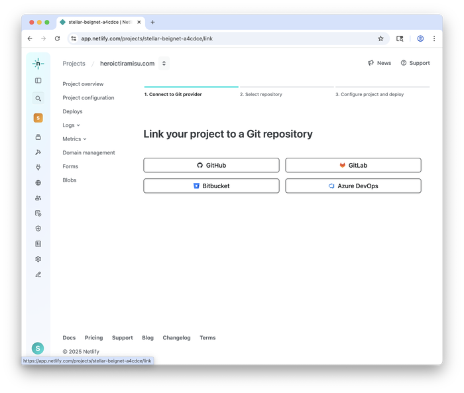The height and width of the screenshot is (393, 464).
Task: Open the green S user avatar
Action: (x=38, y=349)
